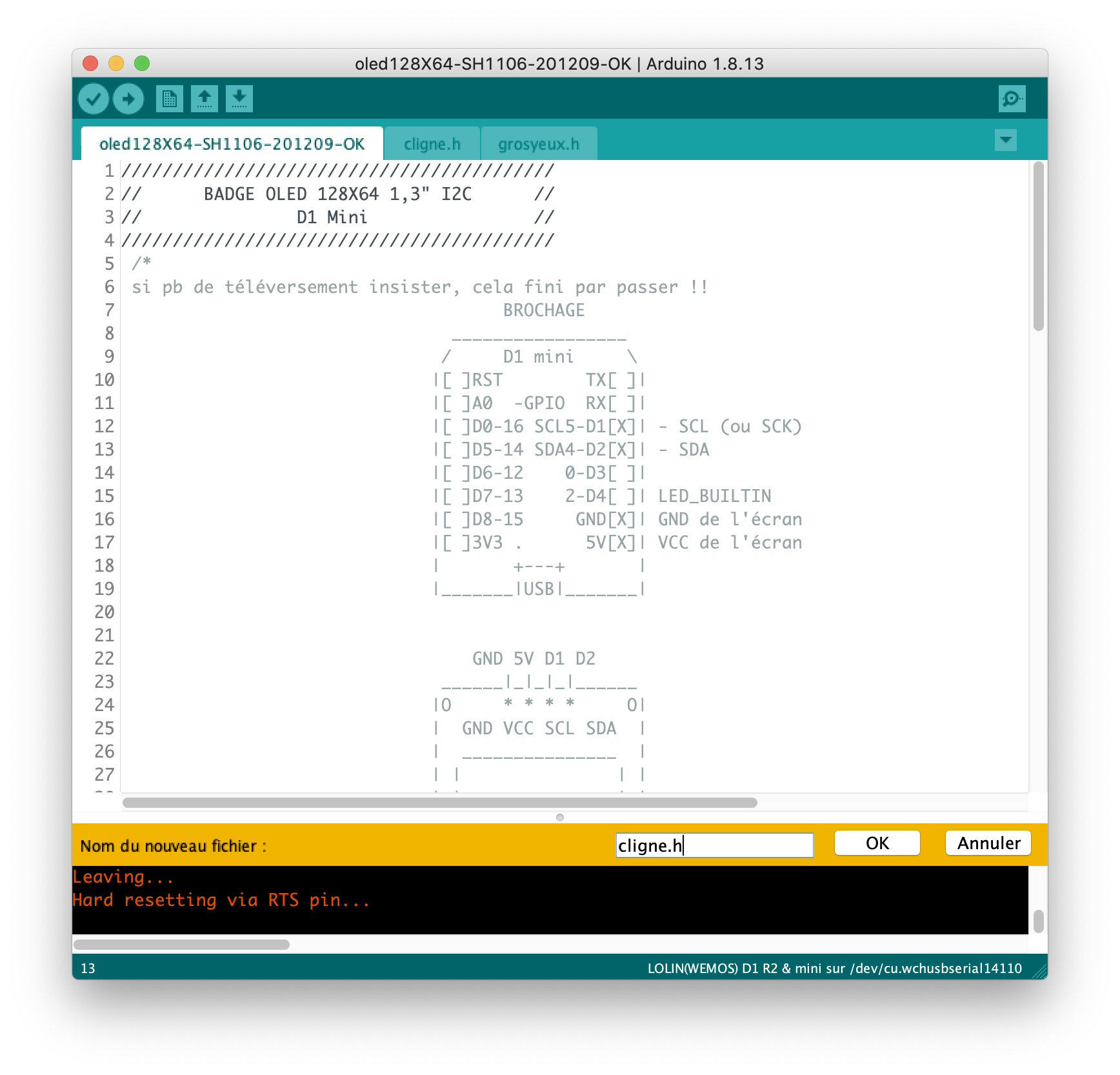Click the Save sketch down-arrow icon
1120x1075 pixels.
pyautogui.click(x=239, y=99)
